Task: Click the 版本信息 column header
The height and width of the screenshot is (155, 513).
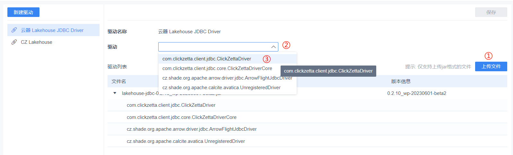Action: 401,81
